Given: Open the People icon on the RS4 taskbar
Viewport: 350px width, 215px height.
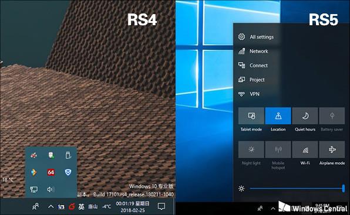Looking at the screenshot, I should tap(35, 207).
